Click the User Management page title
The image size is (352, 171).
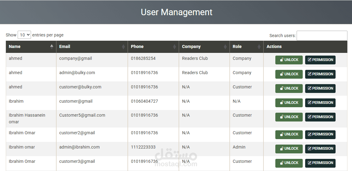point(176,12)
